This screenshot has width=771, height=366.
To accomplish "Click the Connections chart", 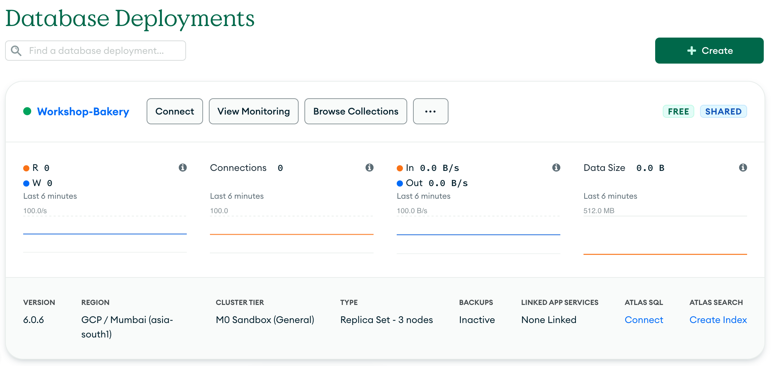I will click(x=292, y=234).
